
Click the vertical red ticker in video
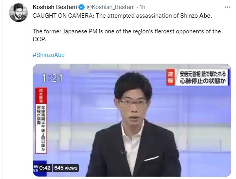click(41, 121)
